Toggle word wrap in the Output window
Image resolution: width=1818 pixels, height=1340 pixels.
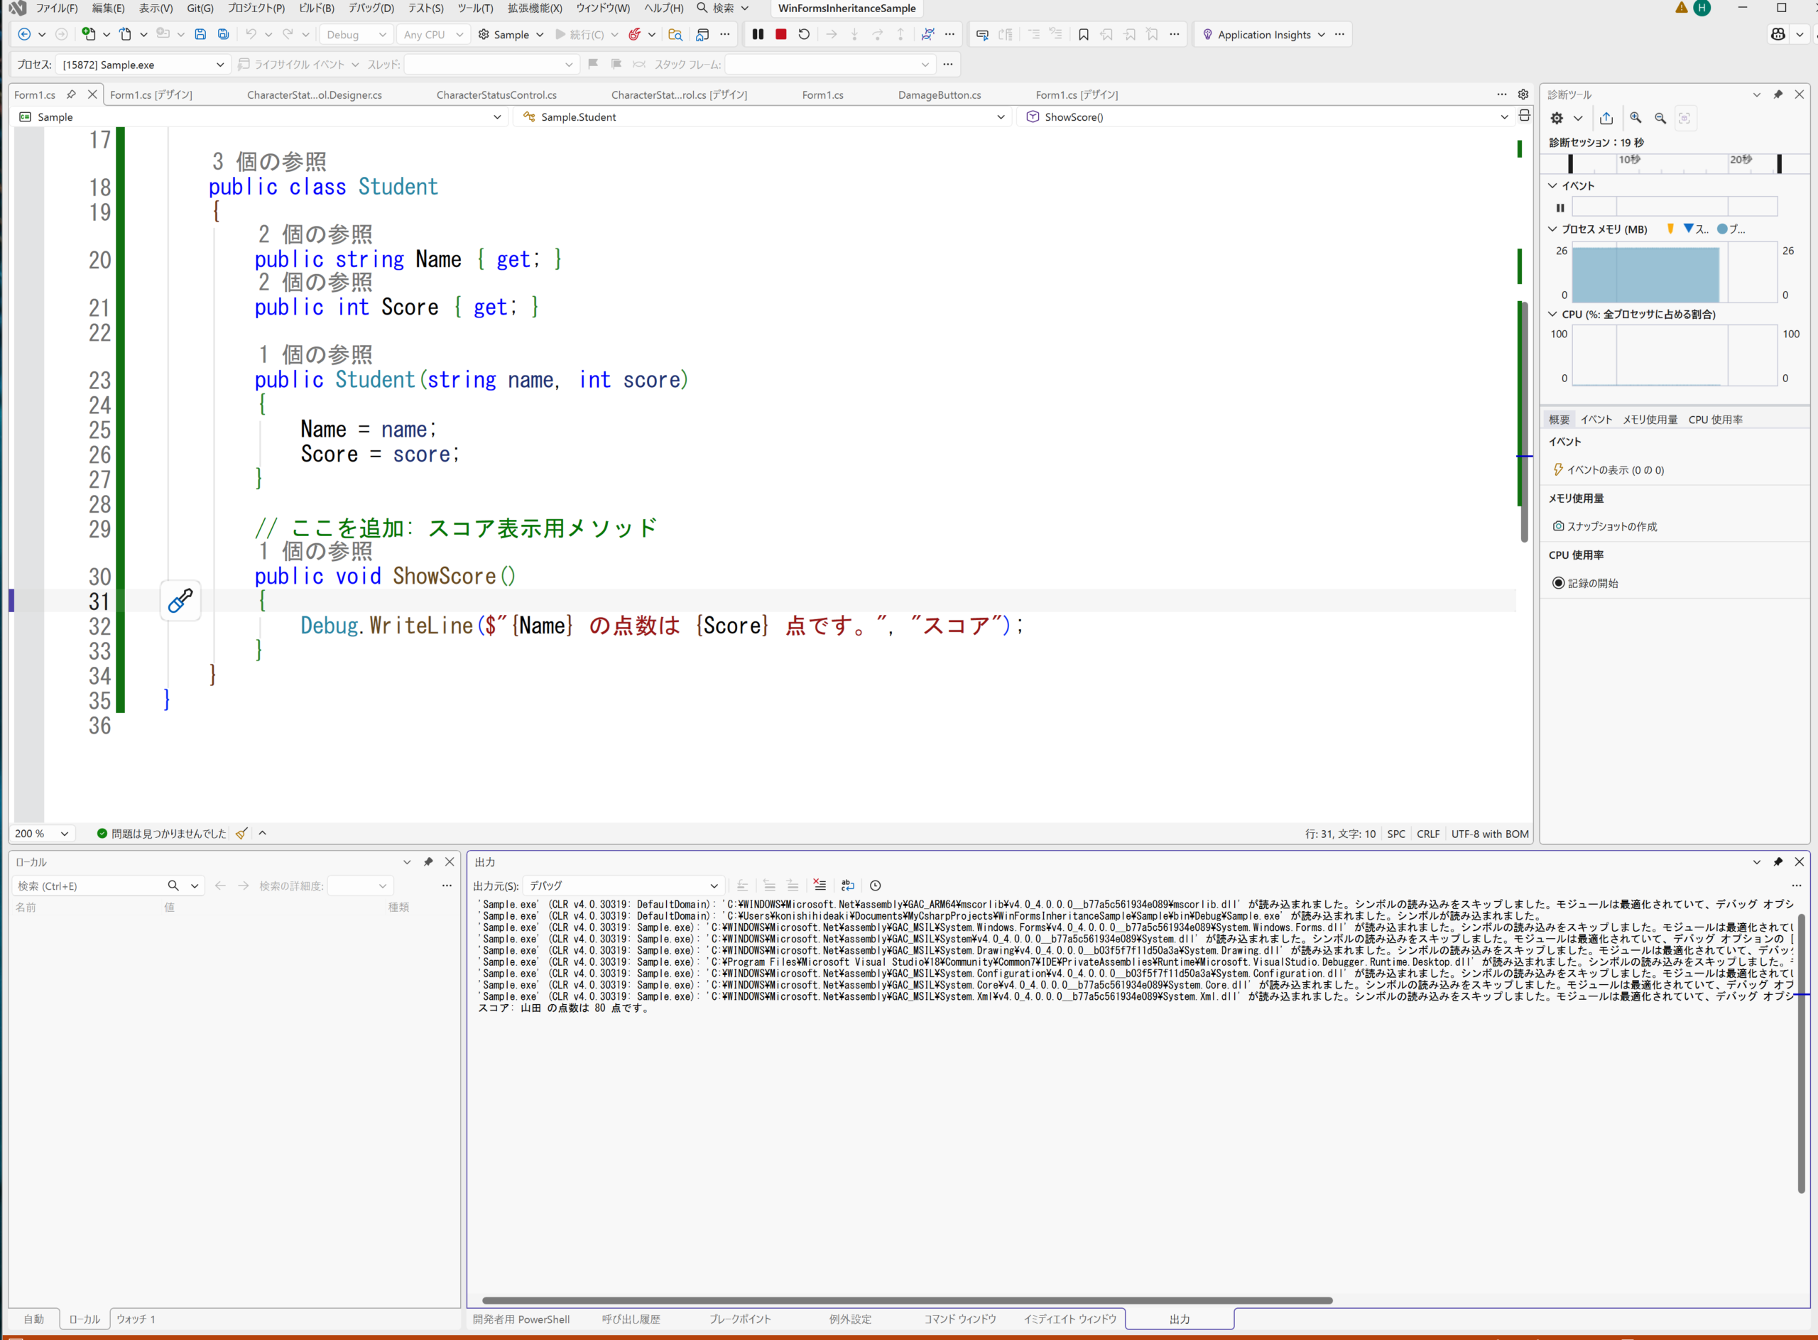(x=848, y=886)
